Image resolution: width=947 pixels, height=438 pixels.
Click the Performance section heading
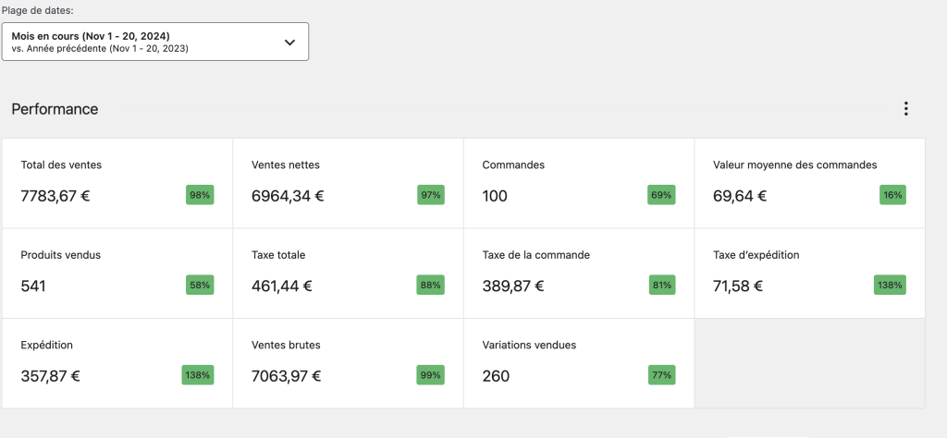tap(55, 109)
